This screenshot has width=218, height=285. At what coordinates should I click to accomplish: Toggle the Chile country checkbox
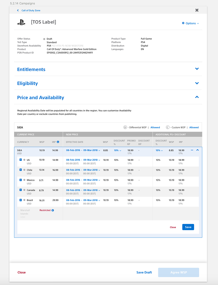21,170
